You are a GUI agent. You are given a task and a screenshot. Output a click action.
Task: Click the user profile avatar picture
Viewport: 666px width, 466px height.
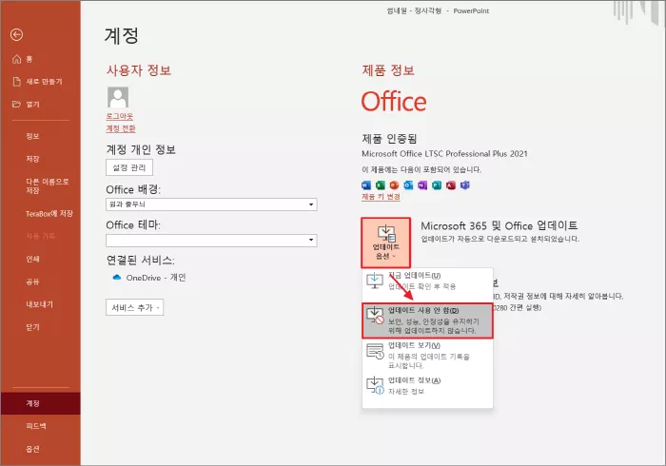point(118,98)
